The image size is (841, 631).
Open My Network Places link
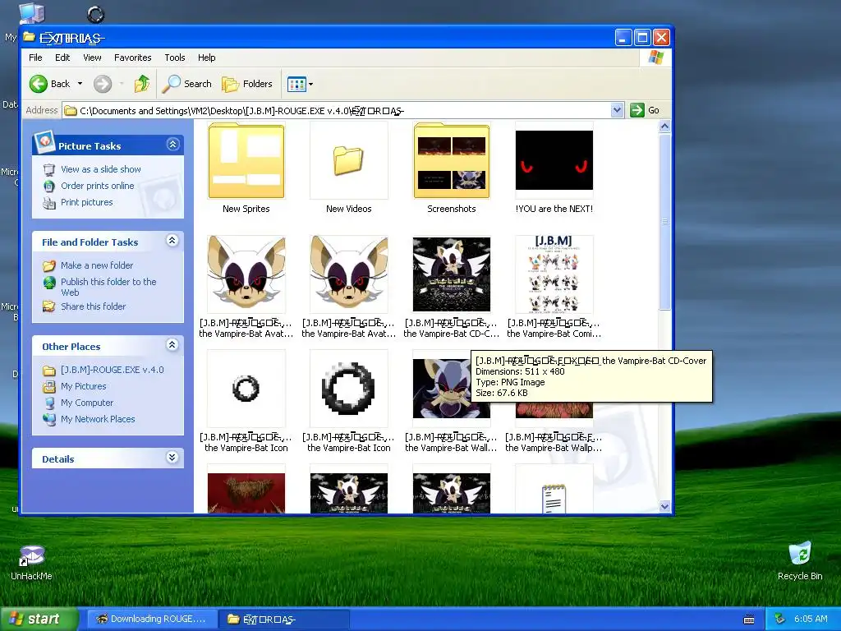(98, 419)
